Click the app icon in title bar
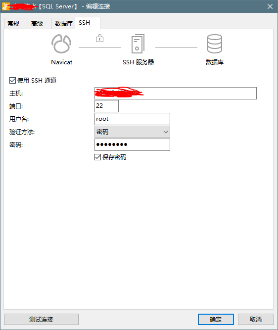This screenshot has width=278, height=330. tap(5, 6)
